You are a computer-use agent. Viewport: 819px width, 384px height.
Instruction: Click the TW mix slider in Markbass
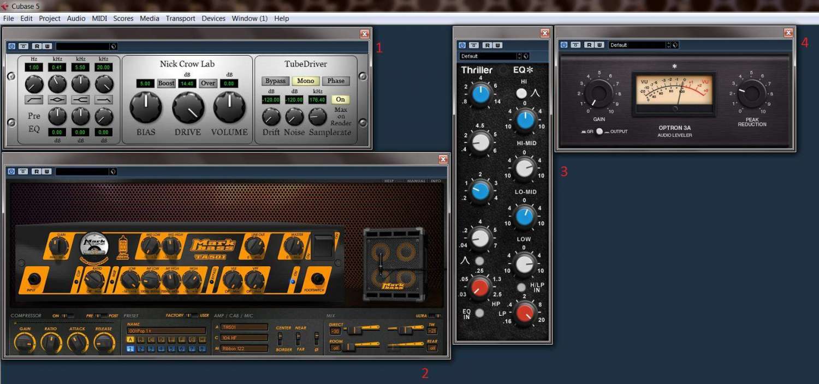click(405, 329)
